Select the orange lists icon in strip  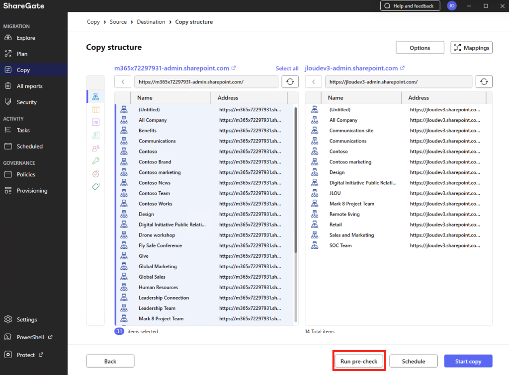coord(95,110)
